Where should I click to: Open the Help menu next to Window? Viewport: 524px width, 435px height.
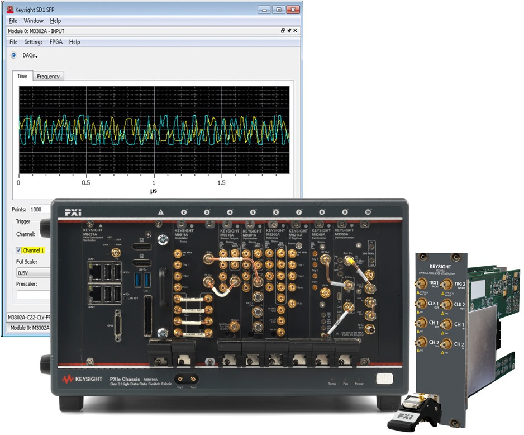click(x=55, y=21)
